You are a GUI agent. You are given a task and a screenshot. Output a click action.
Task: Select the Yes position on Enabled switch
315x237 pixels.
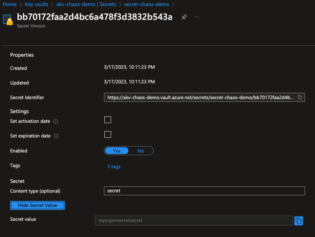coord(117,150)
